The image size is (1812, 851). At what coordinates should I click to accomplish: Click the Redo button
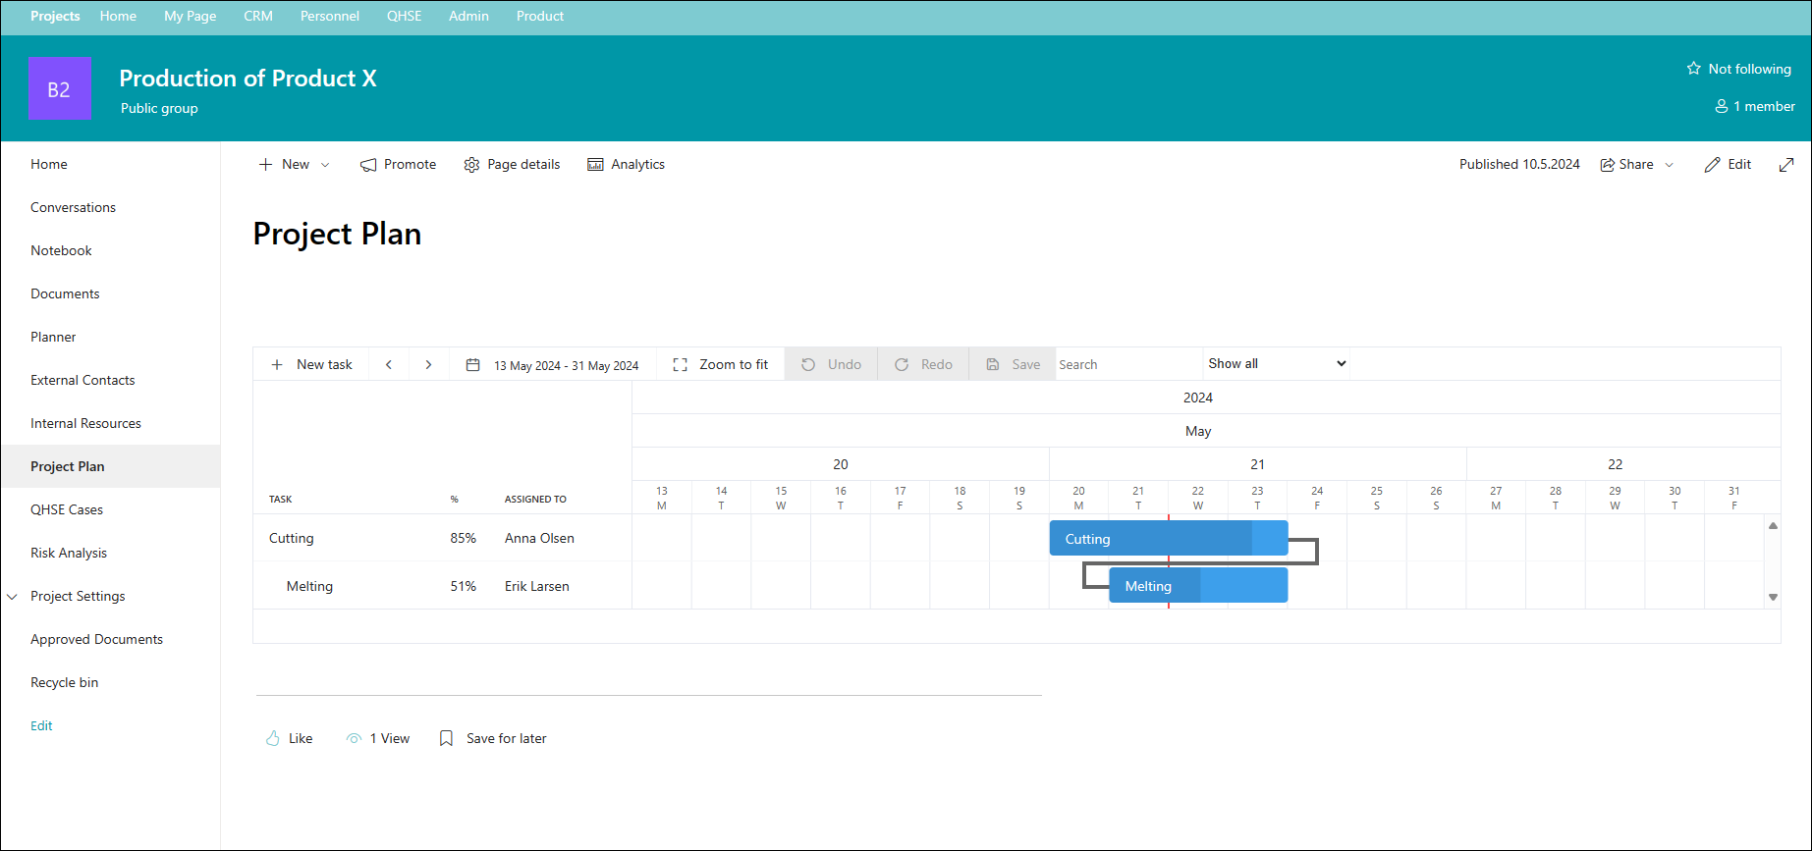[x=923, y=364]
